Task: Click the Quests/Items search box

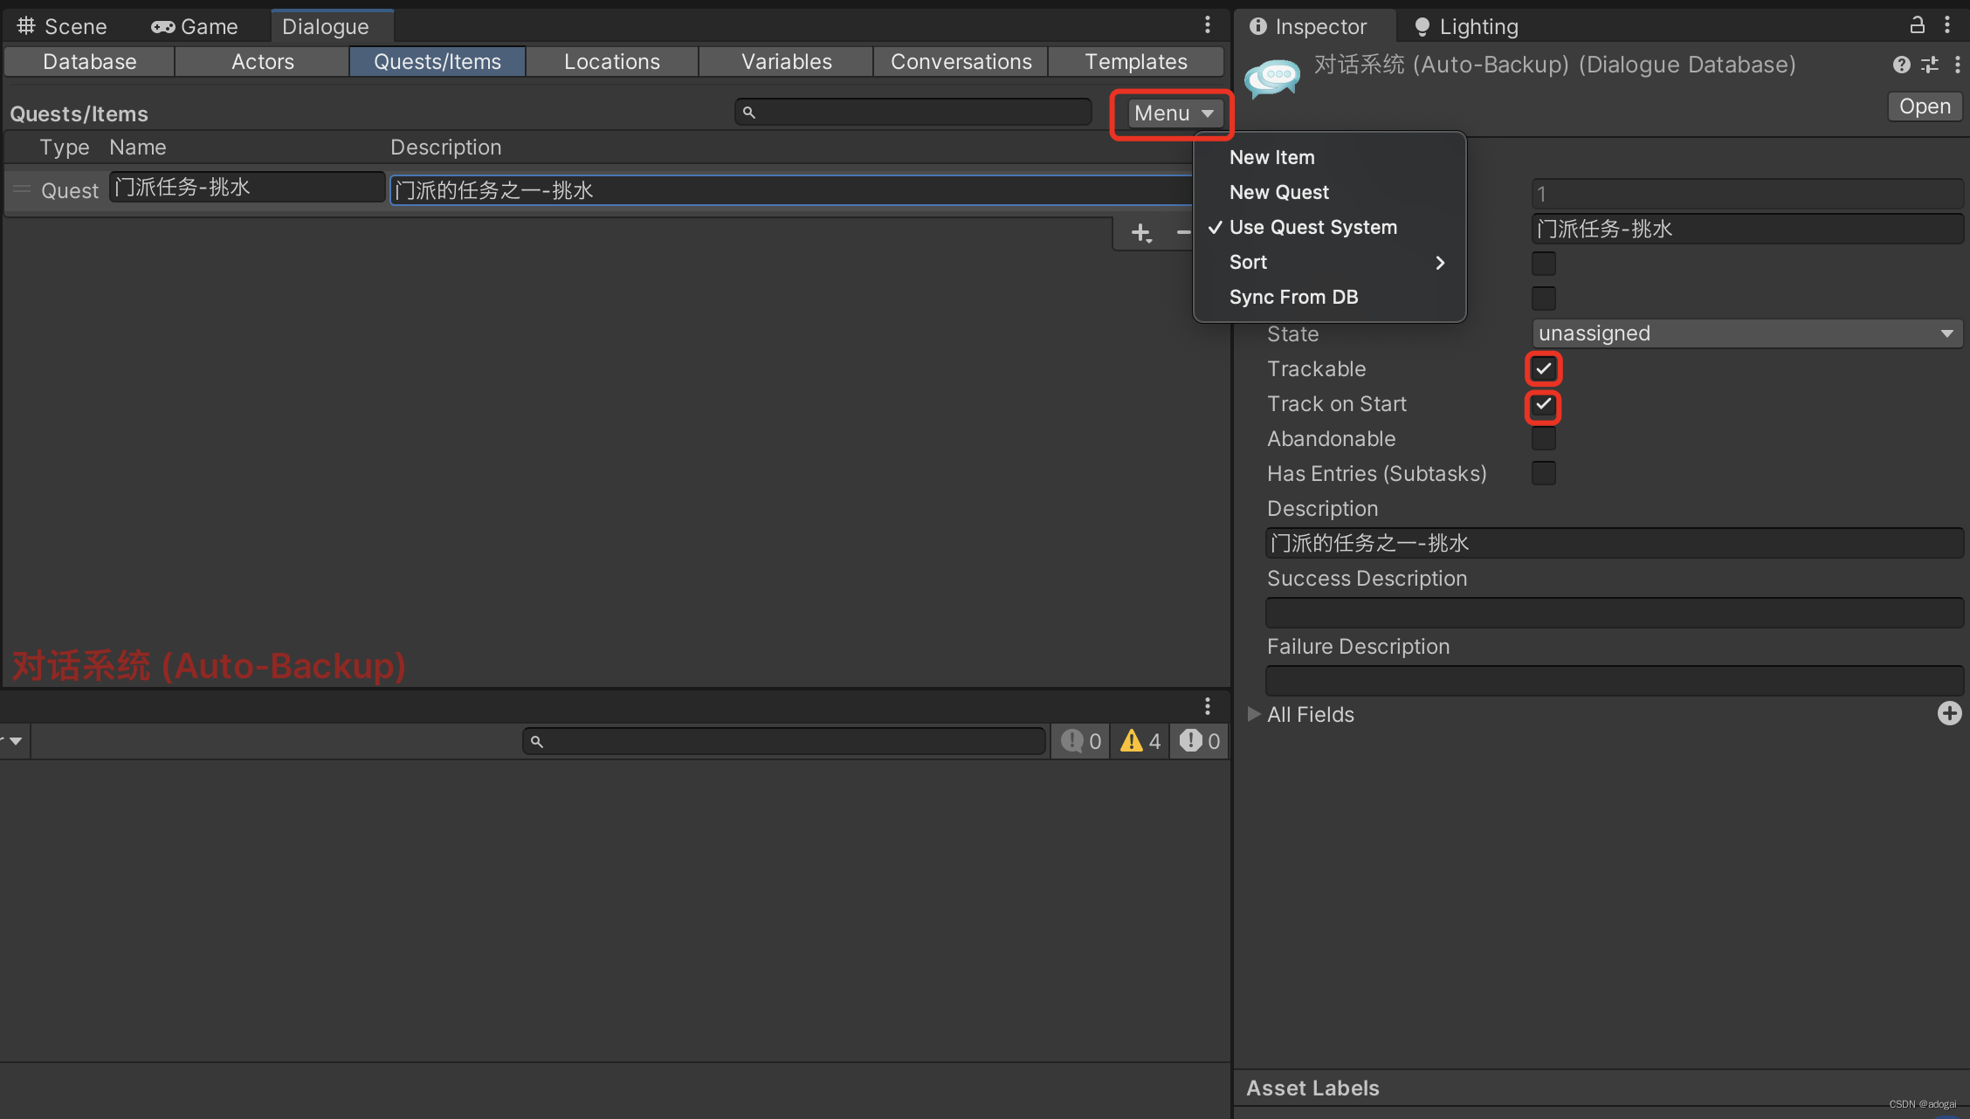Action: [x=917, y=113]
